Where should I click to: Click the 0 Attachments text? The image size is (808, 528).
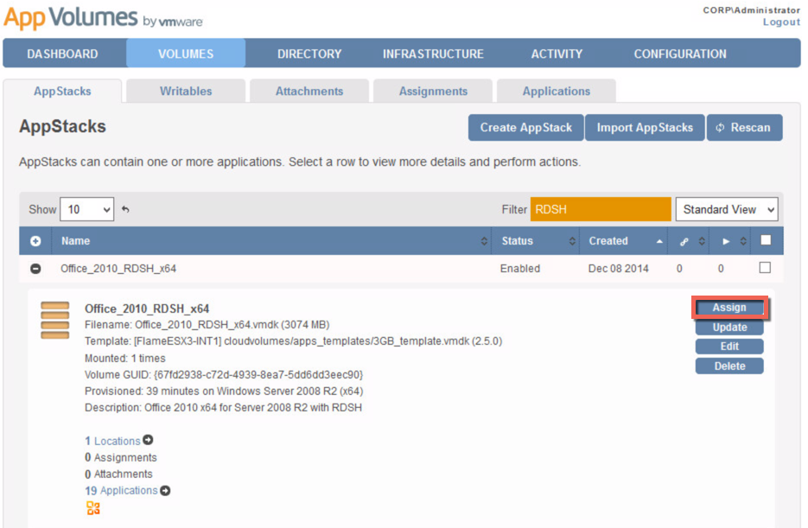point(118,474)
